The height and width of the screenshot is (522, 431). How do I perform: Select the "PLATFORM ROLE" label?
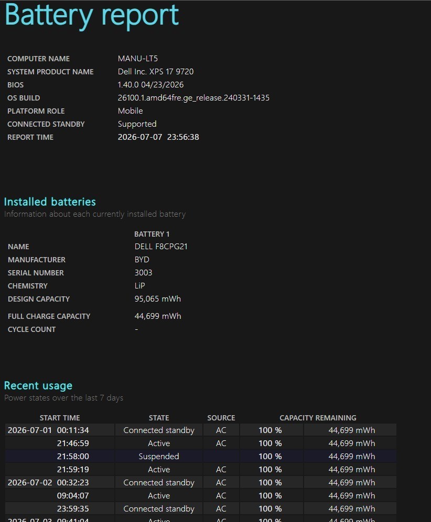tap(36, 111)
